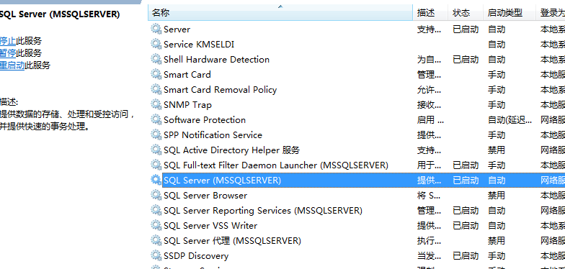Sort by the 启动类型 column header
Viewport: 565px width, 269px height.
(x=510, y=13)
